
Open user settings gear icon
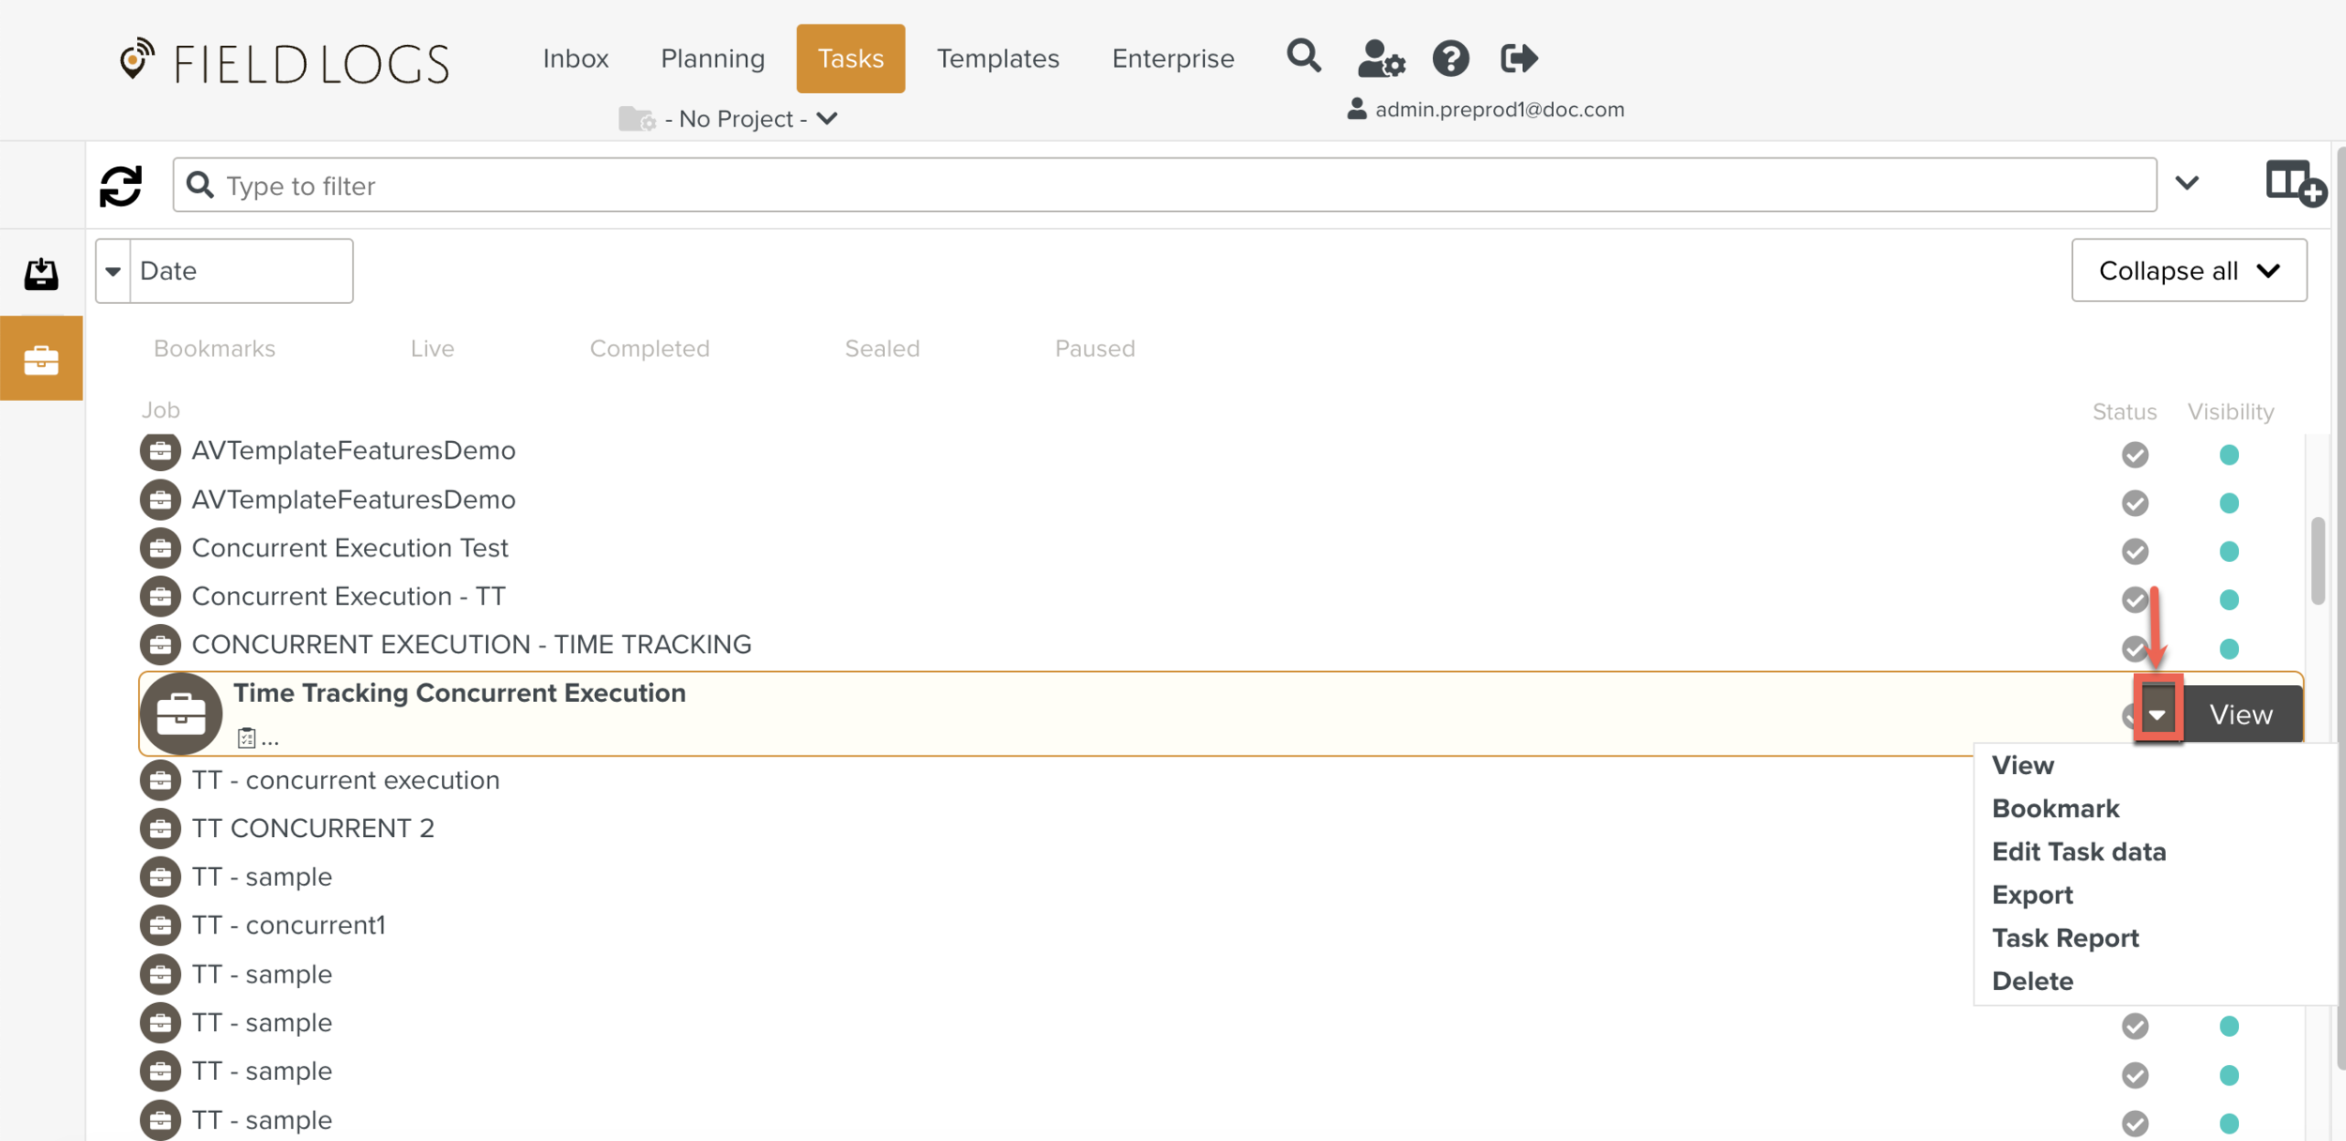pos(1381,58)
